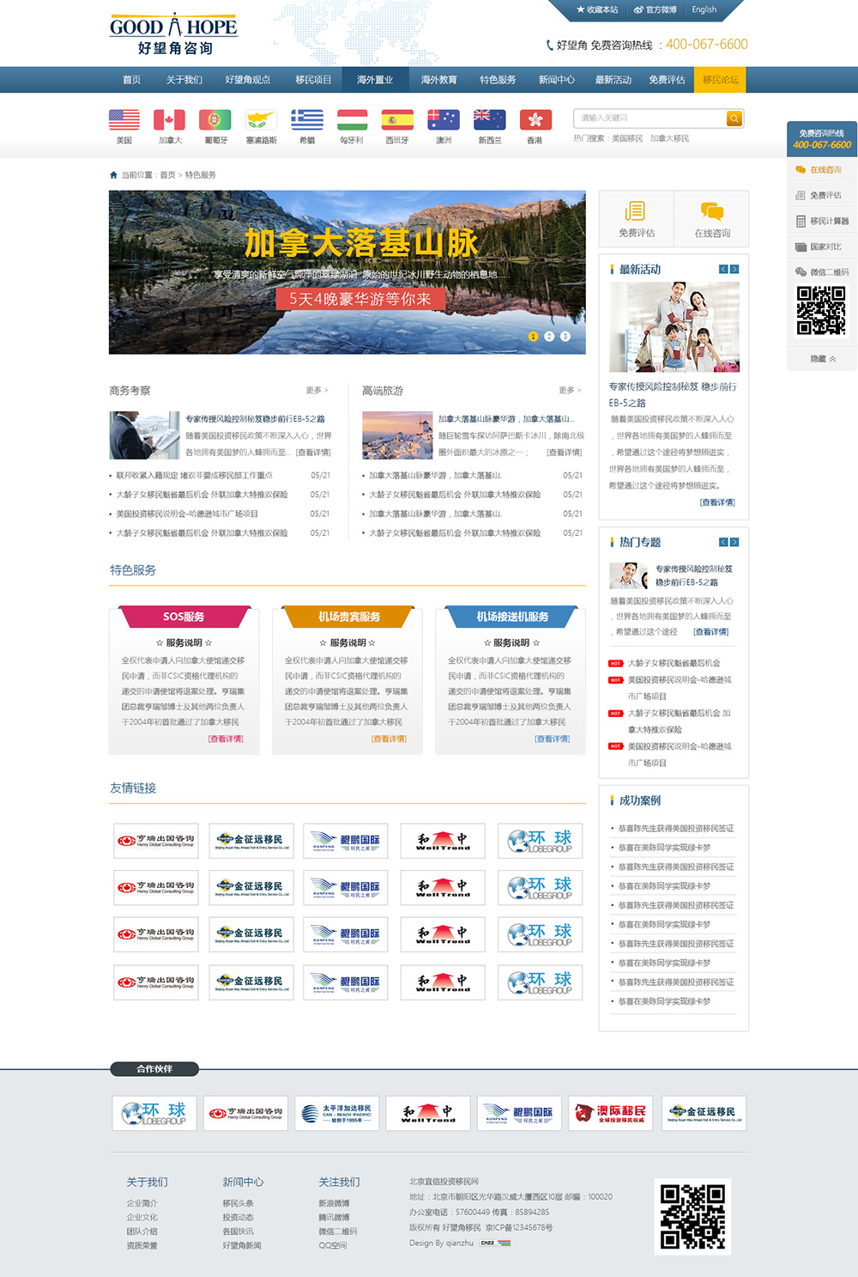The height and width of the screenshot is (1277, 858).
Task: Collapse floating sidebar with 隐藏 button
Action: click(822, 359)
